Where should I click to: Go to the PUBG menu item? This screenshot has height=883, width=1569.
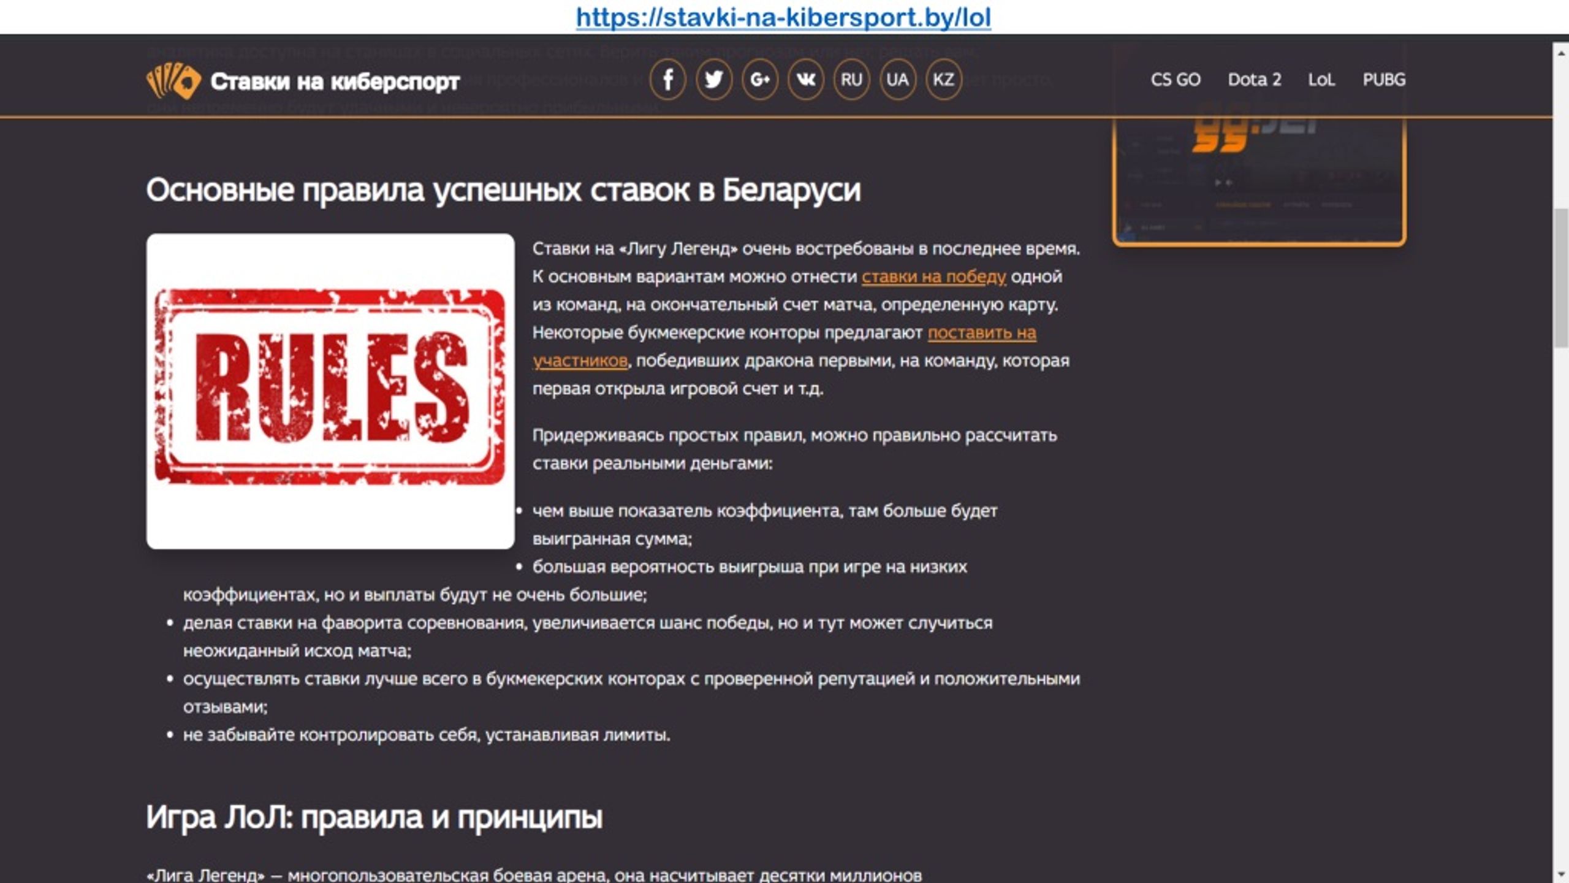click(x=1384, y=80)
